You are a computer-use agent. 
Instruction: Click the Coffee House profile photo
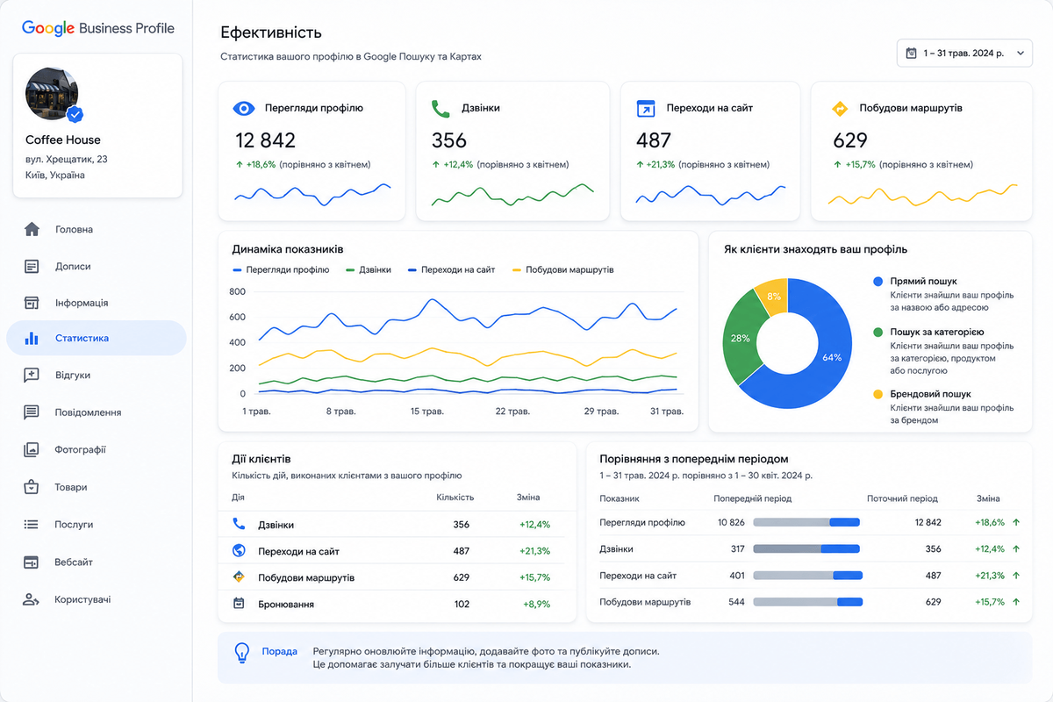tap(52, 93)
